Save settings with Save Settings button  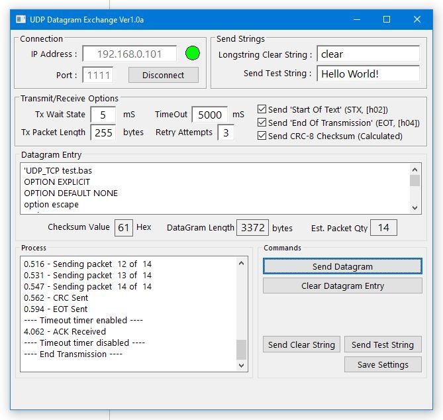point(383,364)
